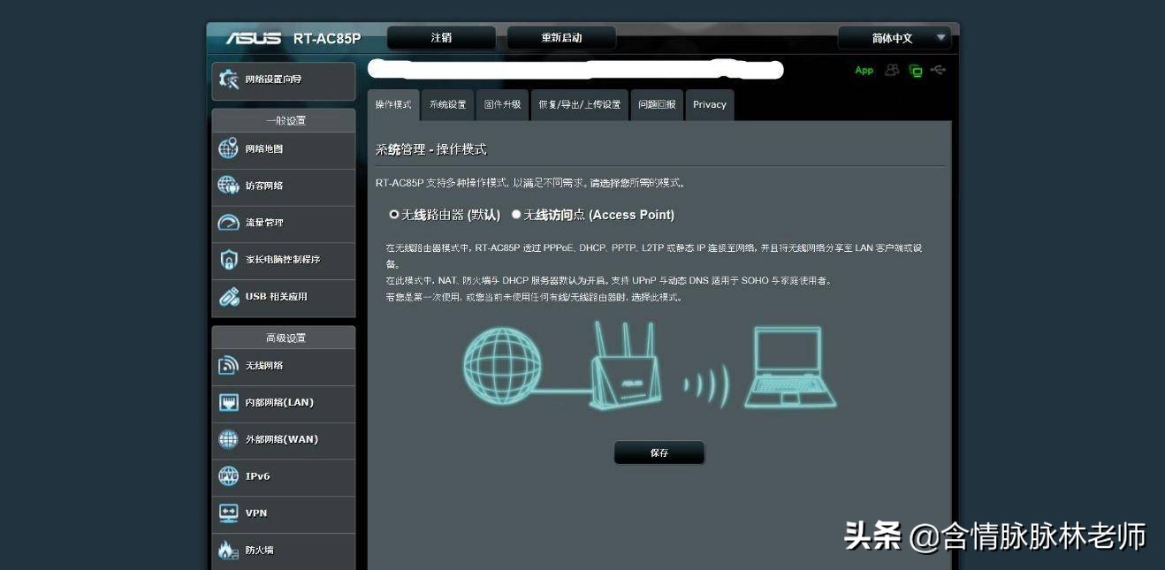Click the 重新启动 reboot button
This screenshot has height=570, width=1165.
tap(560, 37)
